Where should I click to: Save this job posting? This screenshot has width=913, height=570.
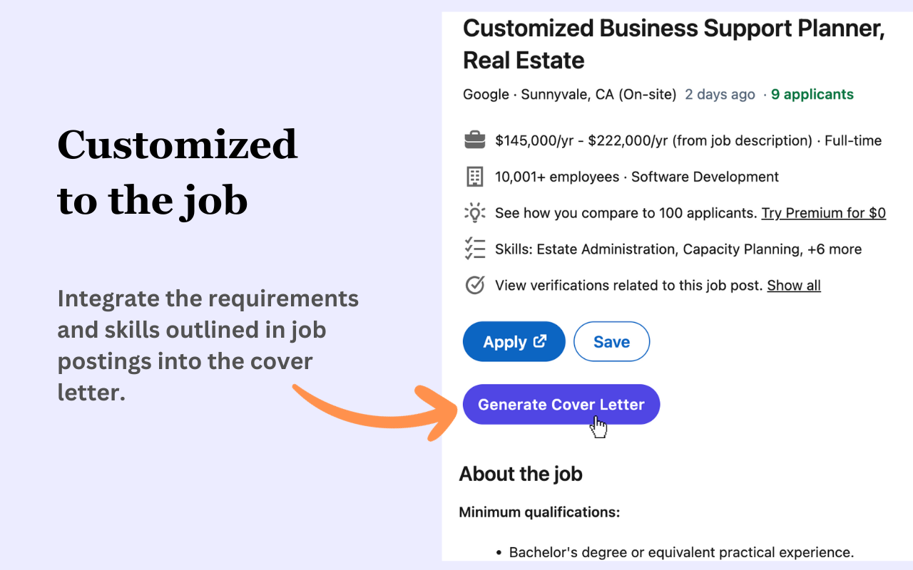coord(611,342)
